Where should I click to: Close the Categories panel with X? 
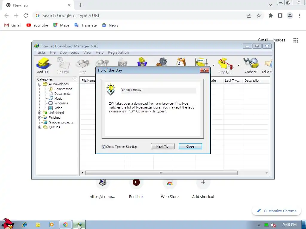pos(75,79)
